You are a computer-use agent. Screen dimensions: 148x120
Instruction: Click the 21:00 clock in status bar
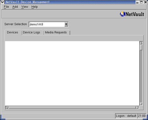tap(142, 116)
